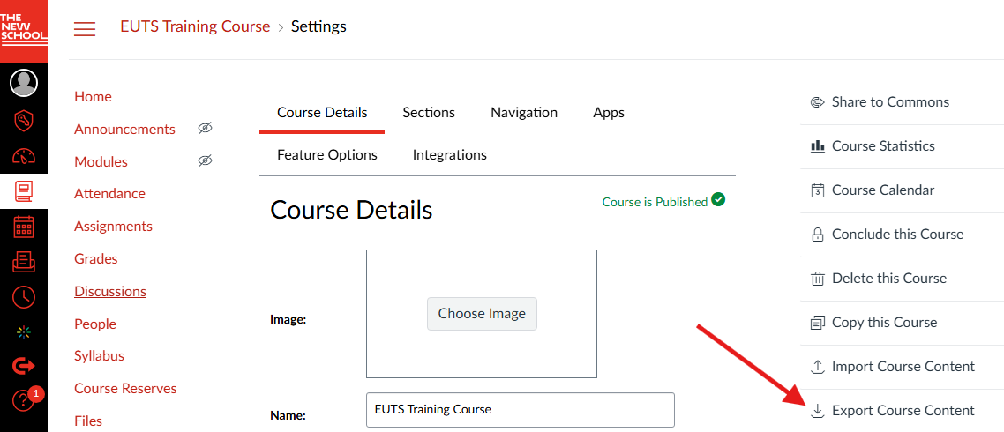Screen dimensions: 1004x432
Task: Click the Delete this Course trash icon
Action: point(817,279)
